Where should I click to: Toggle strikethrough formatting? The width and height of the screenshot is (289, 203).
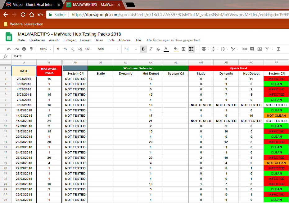tap(158, 49)
